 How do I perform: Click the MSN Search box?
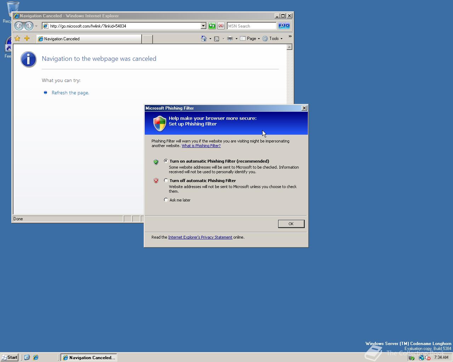pyautogui.click(x=252, y=26)
